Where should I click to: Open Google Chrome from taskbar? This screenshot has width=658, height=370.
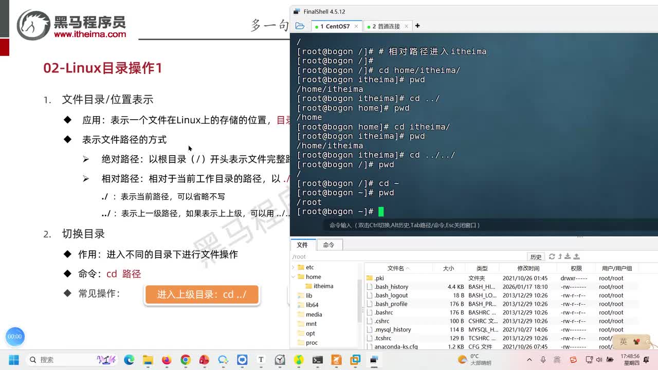[186, 360]
